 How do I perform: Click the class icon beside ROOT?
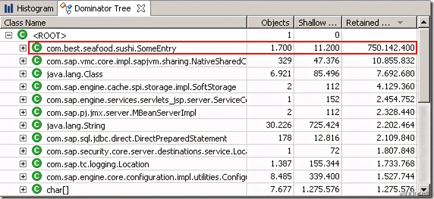tap(22, 35)
